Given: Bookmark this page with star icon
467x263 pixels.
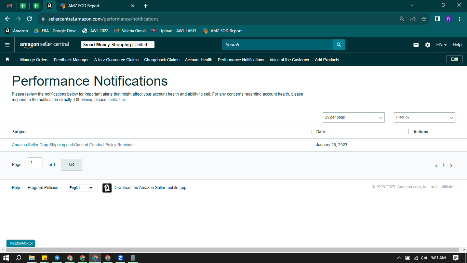Looking at the screenshot, I should 424,19.
